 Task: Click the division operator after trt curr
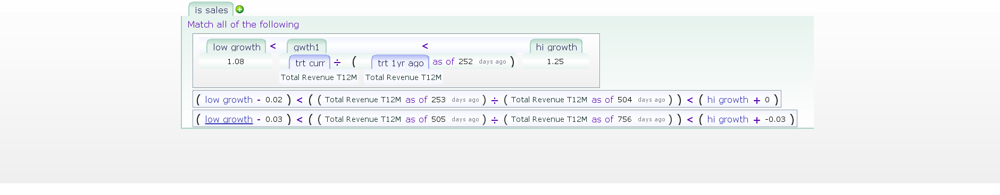(x=337, y=63)
